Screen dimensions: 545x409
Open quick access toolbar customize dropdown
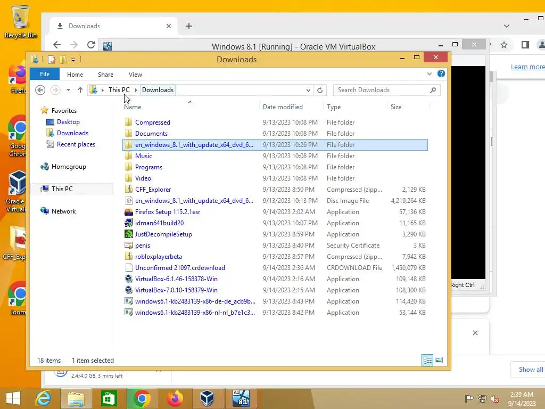click(73, 60)
